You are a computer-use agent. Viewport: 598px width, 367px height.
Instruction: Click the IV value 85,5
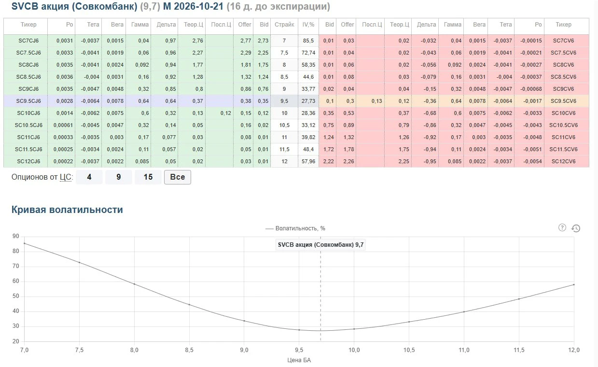308,41
